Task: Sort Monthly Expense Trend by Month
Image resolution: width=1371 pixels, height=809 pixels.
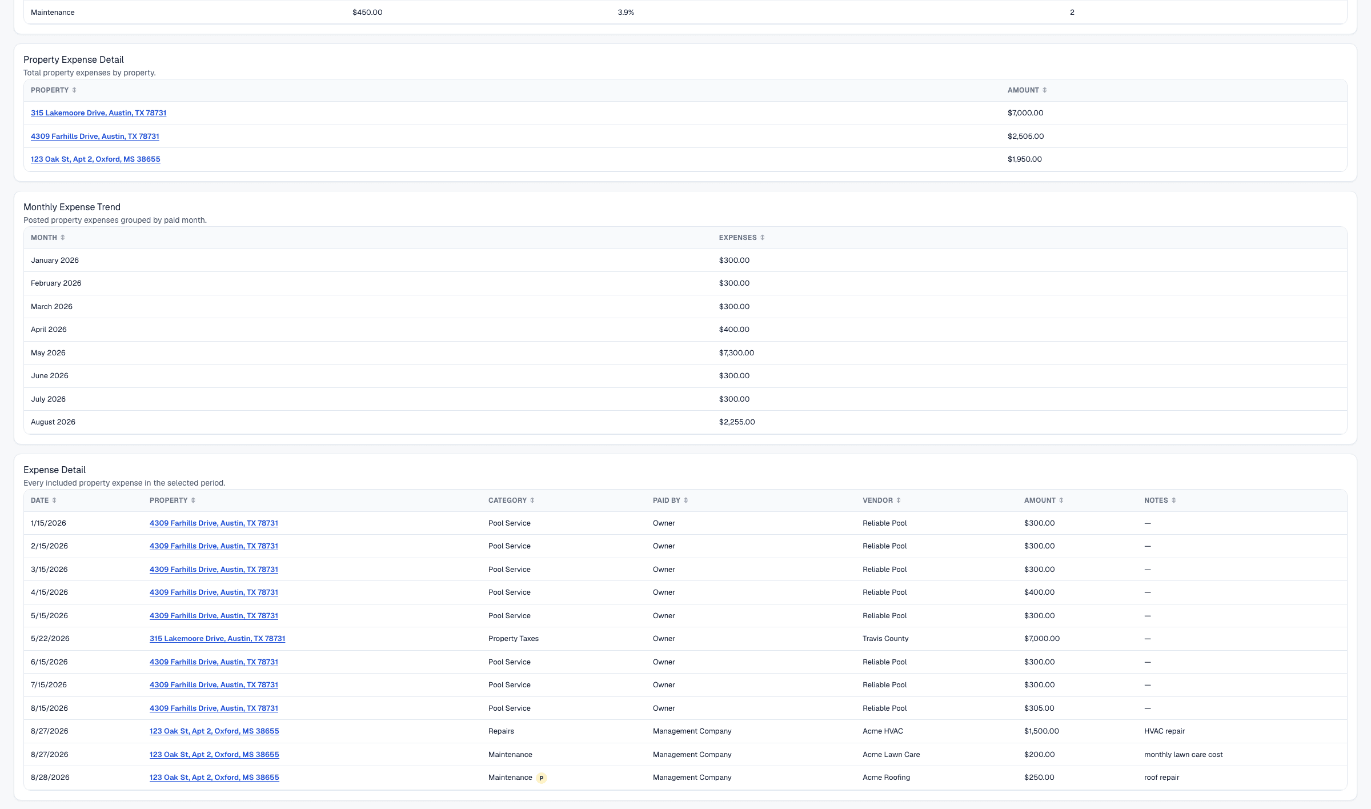Action: click(x=47, y=238)
